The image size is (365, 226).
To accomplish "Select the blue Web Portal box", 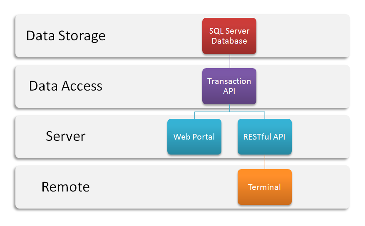I will (x=194, y=137).
